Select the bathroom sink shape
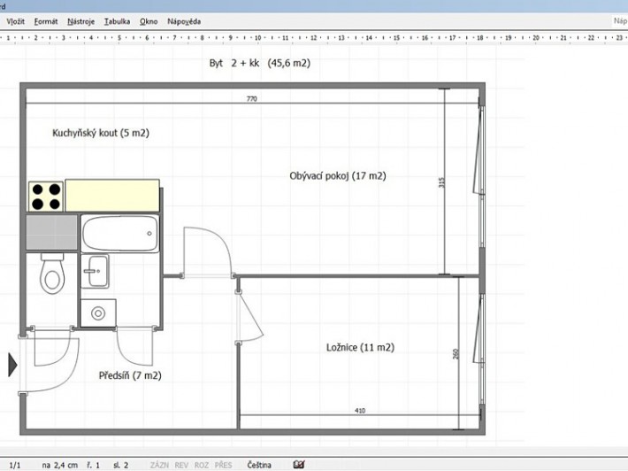 tap(95, 272)
